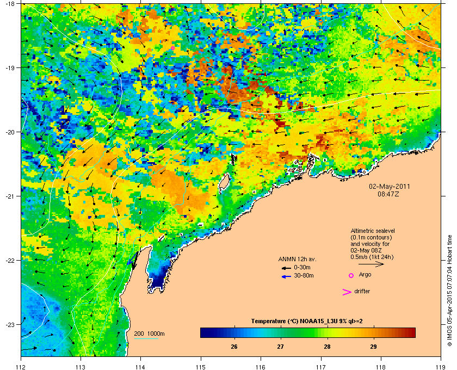Click the Temperature NOAA15_L3U title text
This screenshot has height=370, width=457.
(307, 322)
